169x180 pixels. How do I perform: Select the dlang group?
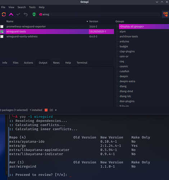pyautogui.click(x=123, y=86)
